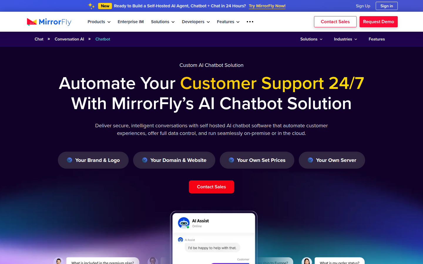Open the Enterprise IM menu item
The height and width of the screenshot is (264, 423).
click(x=131, y=22)
